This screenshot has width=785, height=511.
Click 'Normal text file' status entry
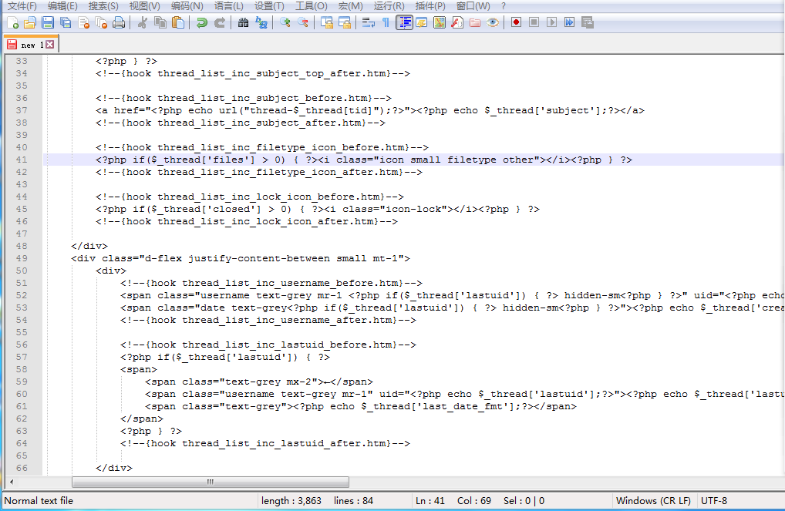39,500
